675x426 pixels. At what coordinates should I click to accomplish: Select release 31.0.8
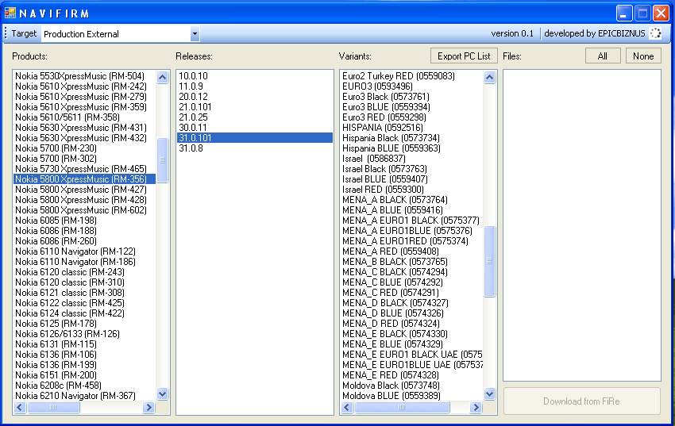(x=254, y=148)
